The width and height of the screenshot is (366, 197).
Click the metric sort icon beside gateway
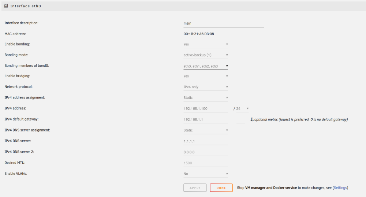pyautogui.click(x=252, y=119)
